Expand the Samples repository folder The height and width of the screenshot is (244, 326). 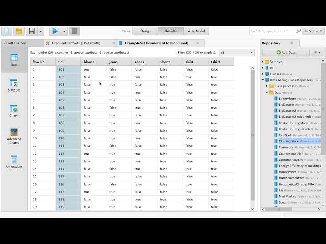263,62
